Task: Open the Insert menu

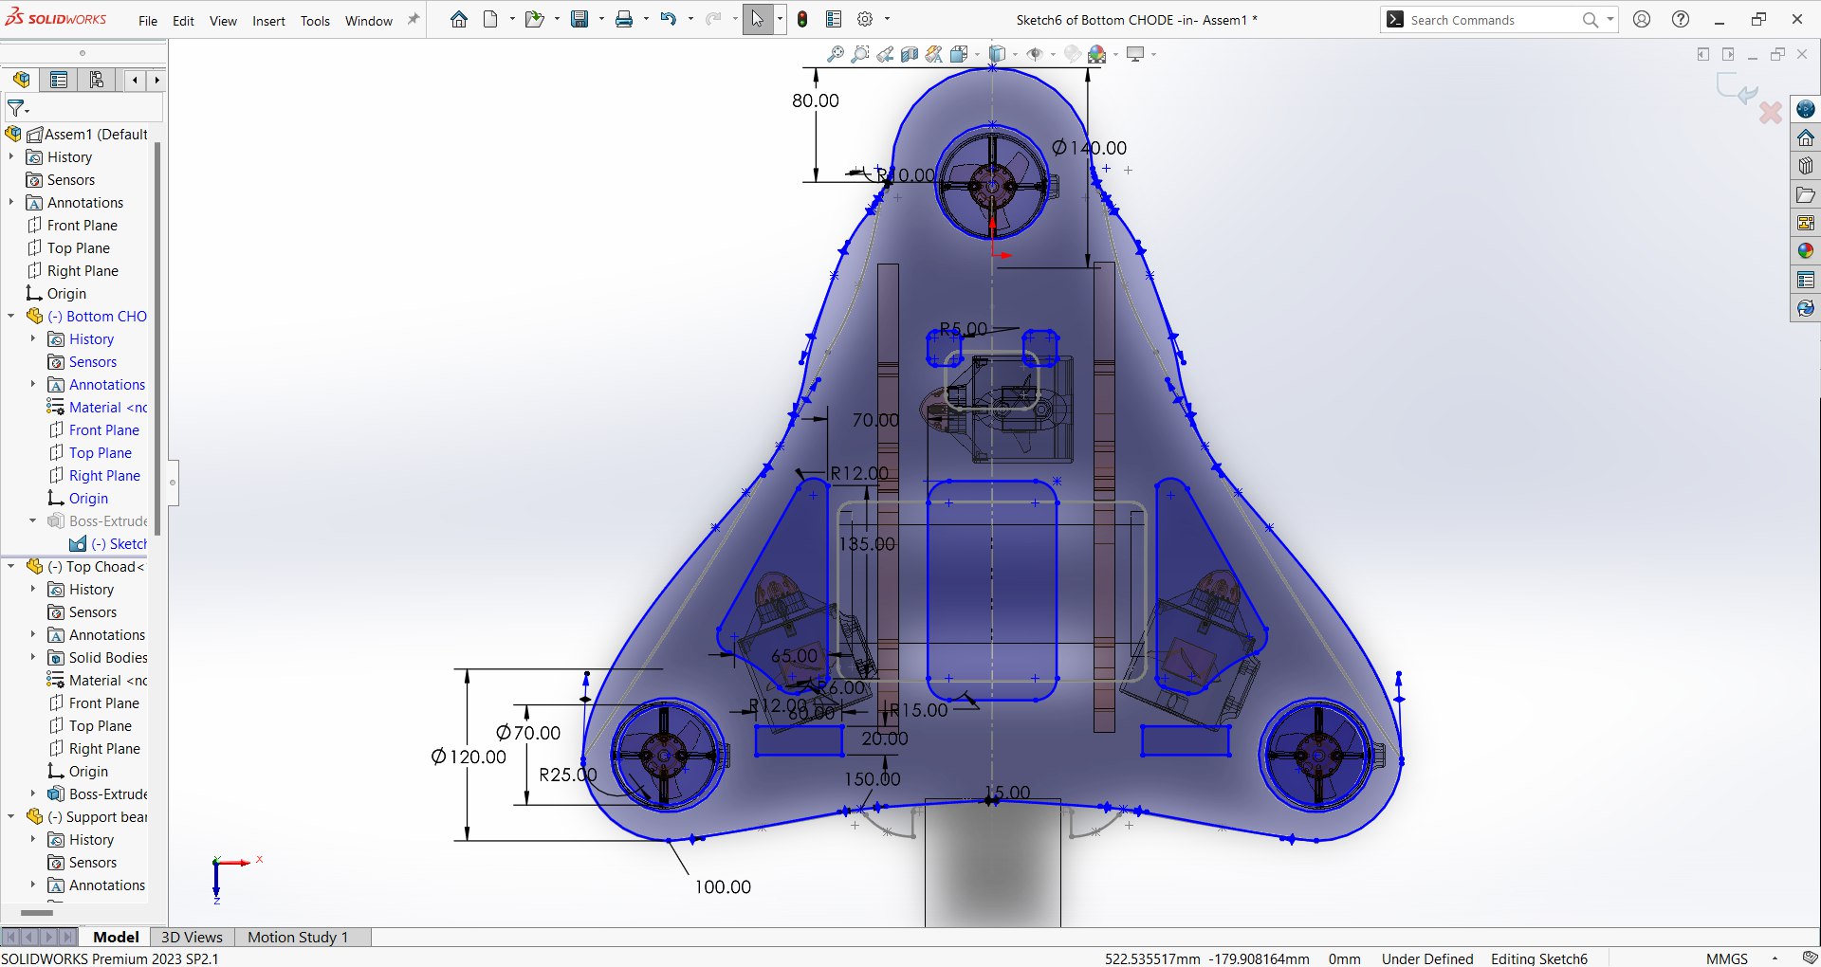Action: [x=268, y=21]
